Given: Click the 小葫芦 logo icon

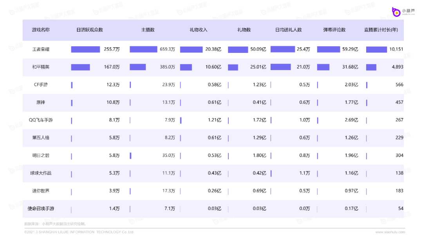Looking at the screenshot, I should point(396,11).
